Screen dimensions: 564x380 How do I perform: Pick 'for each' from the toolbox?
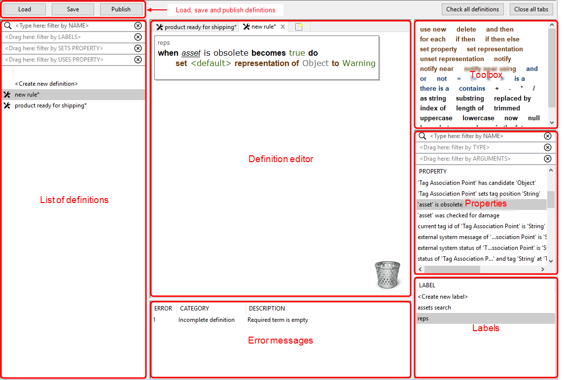[x=433, y=39]
